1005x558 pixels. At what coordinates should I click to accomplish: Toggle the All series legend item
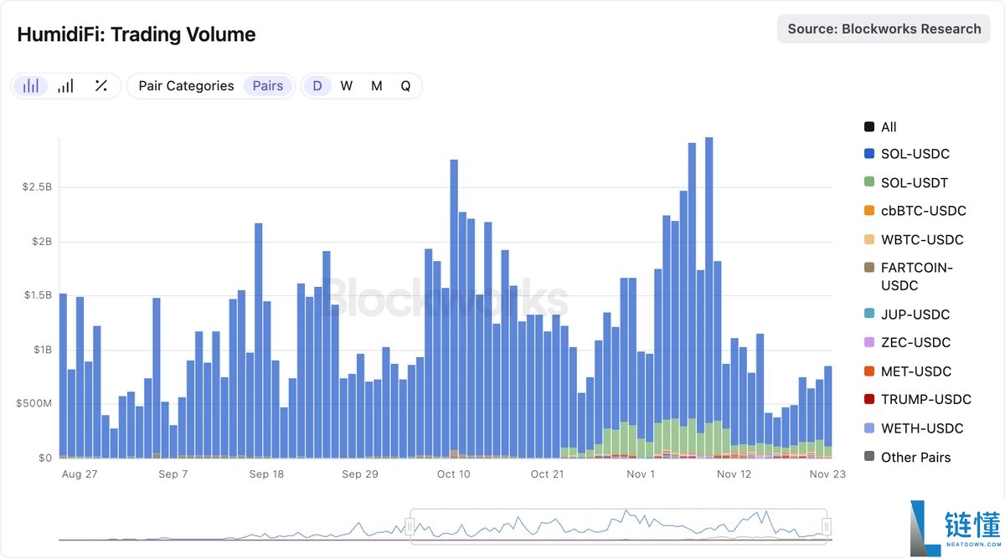coord(889,127)
